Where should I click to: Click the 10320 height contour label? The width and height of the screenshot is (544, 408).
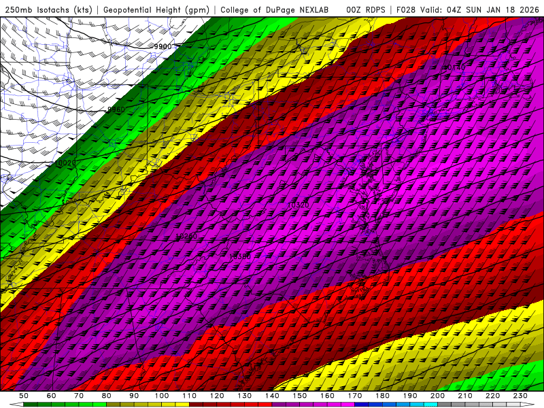[x=299, y=205]
